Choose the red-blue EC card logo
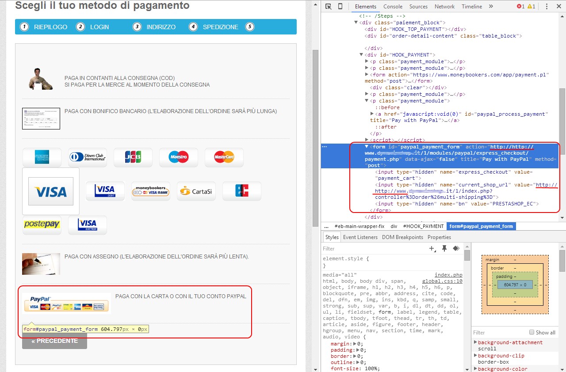Image resolution: width=566 pixels, height=372 pixels. tap(242, 191)
